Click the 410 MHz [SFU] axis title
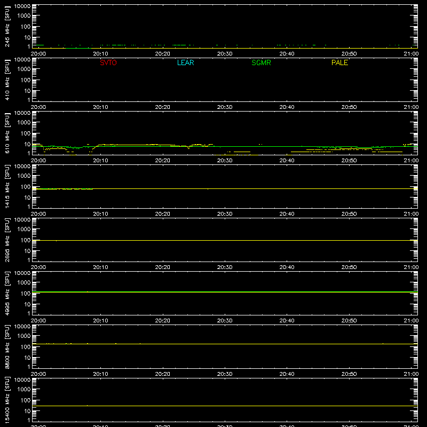This screenshot has width=427, height=427. coord(7,80)
